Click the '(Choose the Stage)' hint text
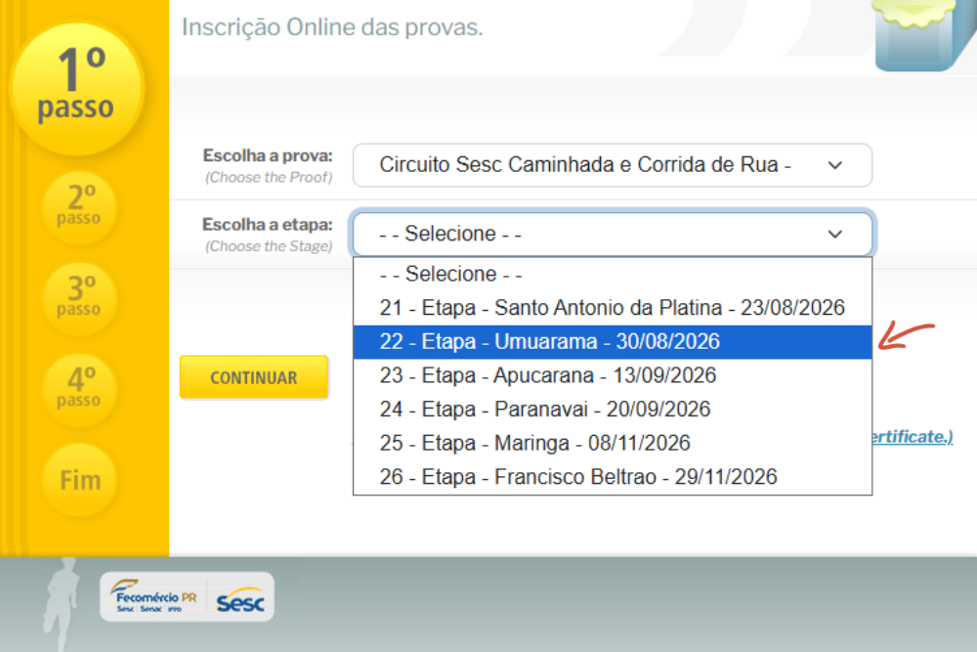Image resolution: width=977 pixels, height=652 pixels. [269, 247]
